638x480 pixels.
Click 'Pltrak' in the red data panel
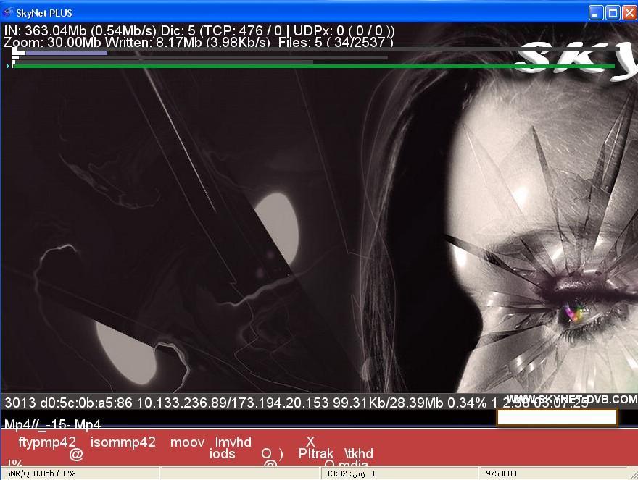click(316, 454)
